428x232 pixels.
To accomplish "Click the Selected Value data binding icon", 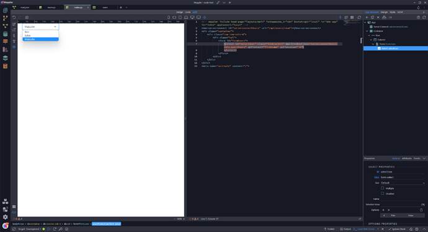I will (423, 205).
